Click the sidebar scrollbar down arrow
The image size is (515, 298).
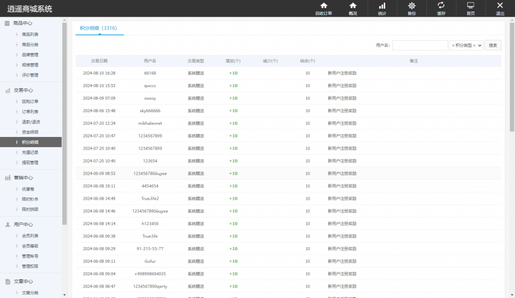64,295
